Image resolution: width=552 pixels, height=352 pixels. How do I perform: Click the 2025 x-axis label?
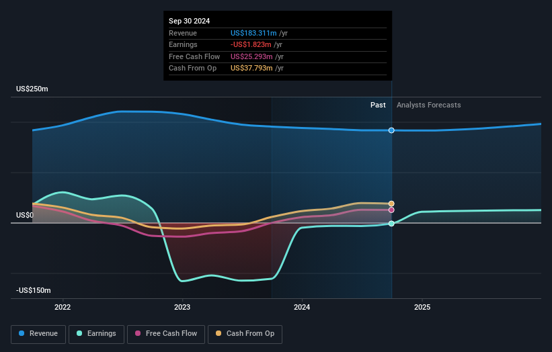(422, 307)
